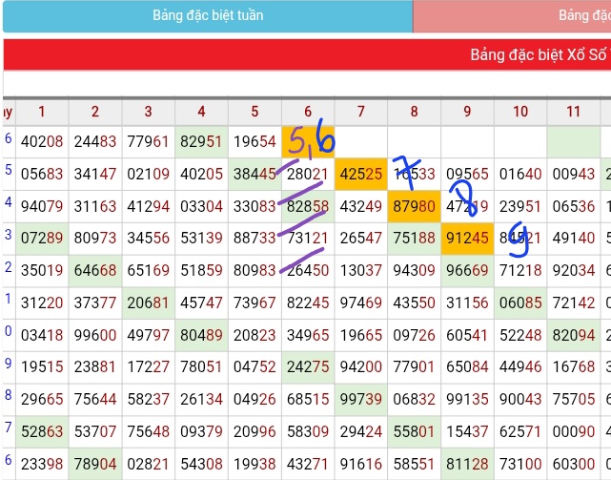Click column header 11
The image size is (611, 480).
(x=574, y=112)
